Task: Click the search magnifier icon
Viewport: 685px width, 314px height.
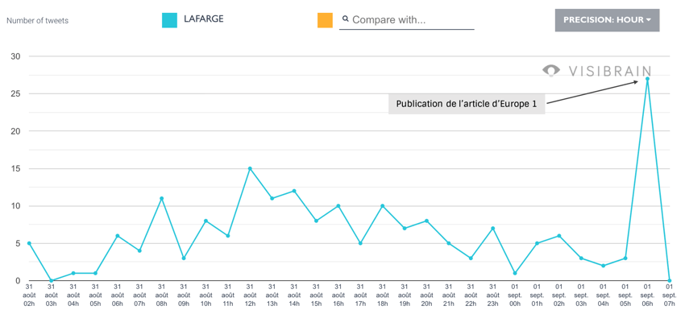Action: (x=346, y=19)
